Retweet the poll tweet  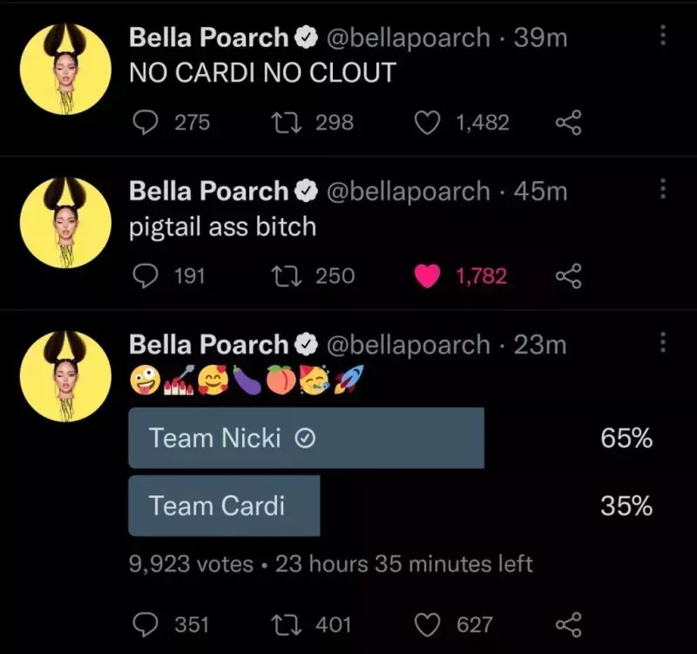(x=287, y=624)
